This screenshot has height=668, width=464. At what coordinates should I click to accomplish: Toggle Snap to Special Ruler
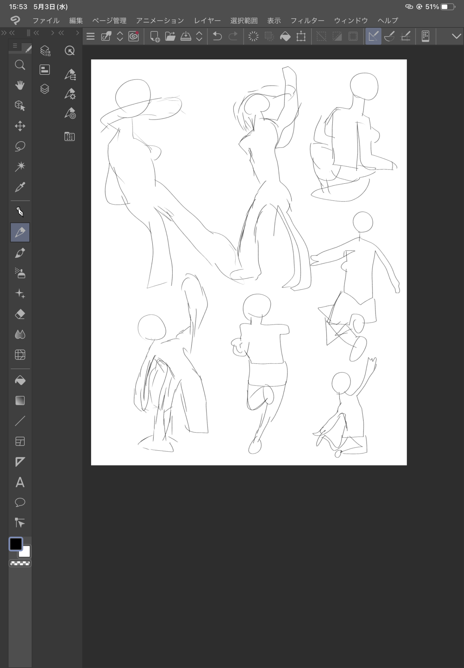pyautogui.click(x=389, y=36)
